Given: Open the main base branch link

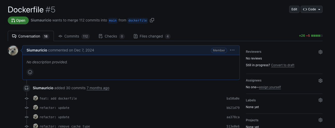Looking at the screenshot, I should pos(113,20).
